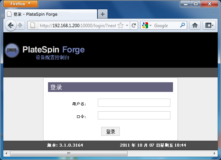The width and height of the screenshot is (221, 160).
Task: Select the 登录 - PlateSpin Forge tab
Action: [51, 14]
